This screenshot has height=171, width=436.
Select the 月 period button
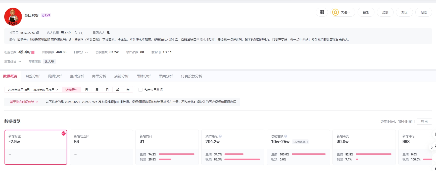tap(107, 90)
